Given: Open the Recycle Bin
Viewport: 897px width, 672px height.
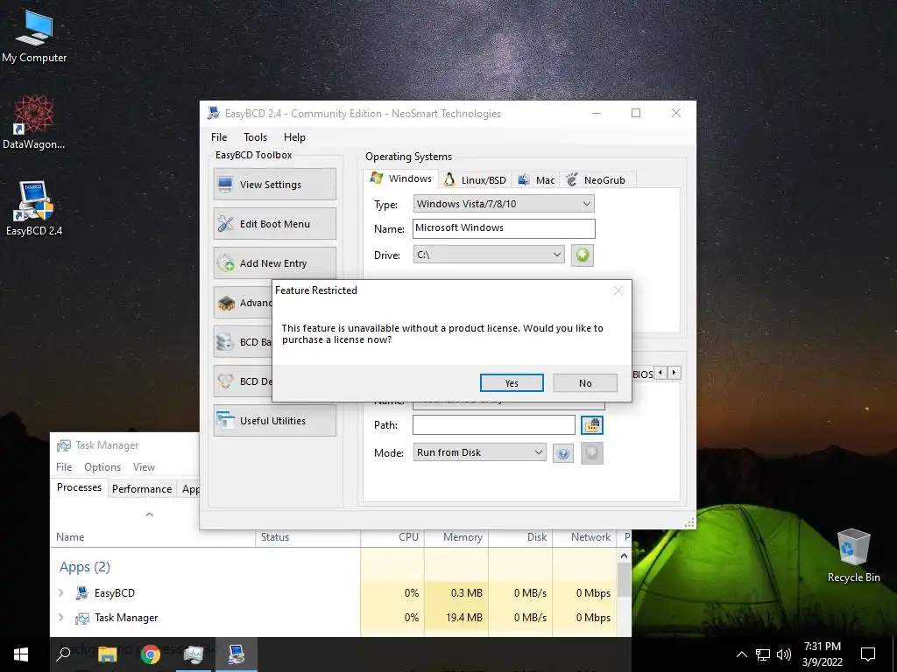Looking at the screenshot, I should point(853,556).
